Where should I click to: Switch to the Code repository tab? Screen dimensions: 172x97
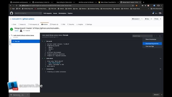coord(14,25)
